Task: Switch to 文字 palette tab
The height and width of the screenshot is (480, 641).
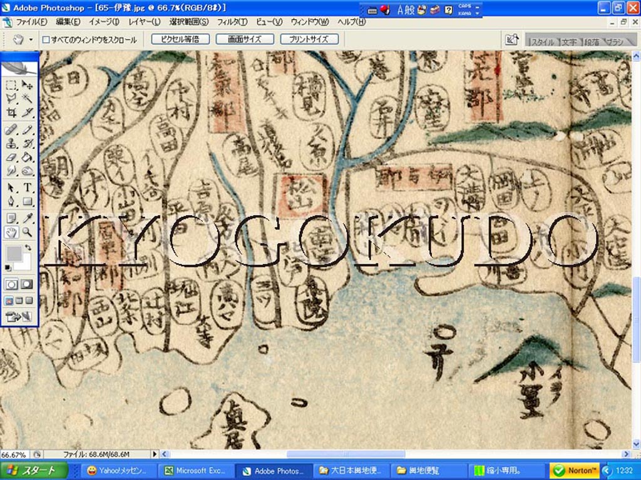Action: [x=569, y=42]
